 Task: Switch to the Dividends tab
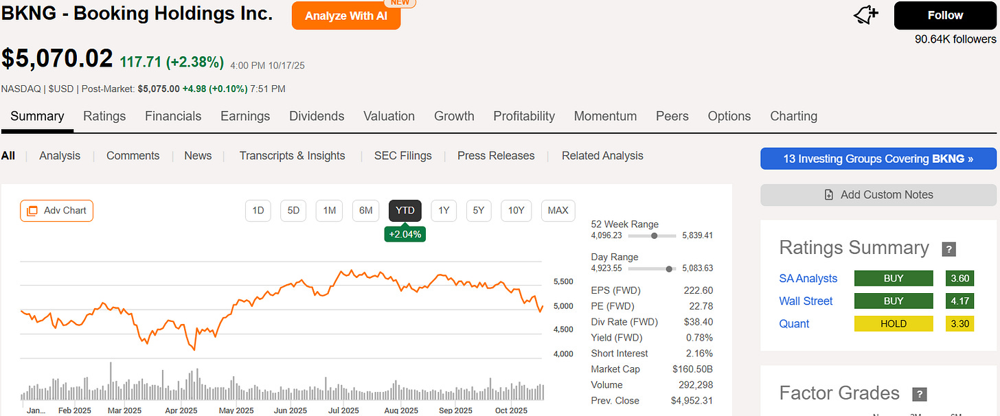pyautogui.click(x=317, y=116)
